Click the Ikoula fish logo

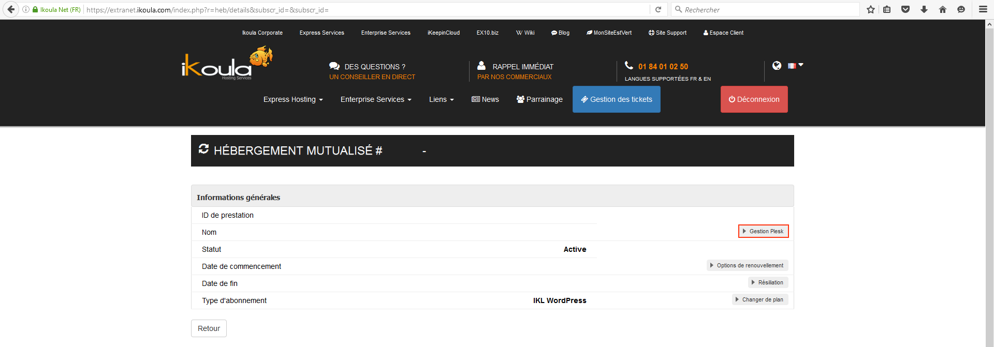[226, 65]
